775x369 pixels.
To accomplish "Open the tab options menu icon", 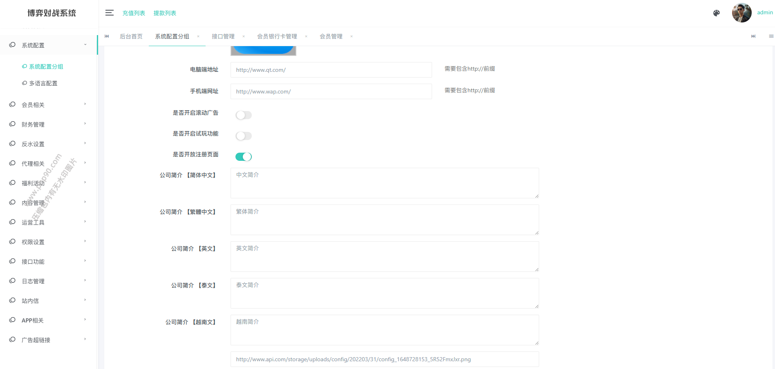I will coord(771,36).
